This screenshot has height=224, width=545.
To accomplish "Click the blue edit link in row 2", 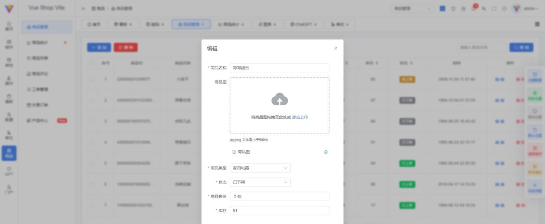I will click(499, 100).
